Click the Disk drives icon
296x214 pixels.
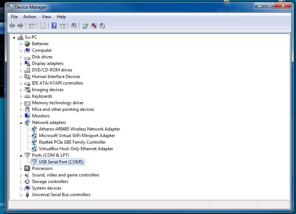27,57
